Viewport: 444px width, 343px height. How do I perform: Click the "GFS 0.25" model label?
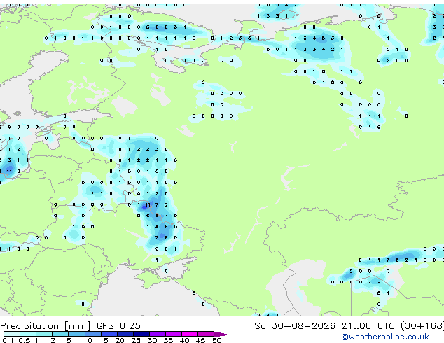click(x=118, y=326)
